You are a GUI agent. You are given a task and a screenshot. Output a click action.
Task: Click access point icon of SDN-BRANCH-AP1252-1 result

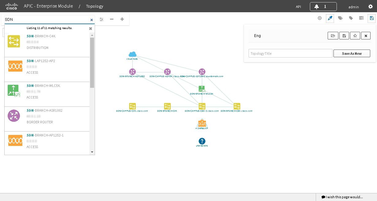[15, 140]
